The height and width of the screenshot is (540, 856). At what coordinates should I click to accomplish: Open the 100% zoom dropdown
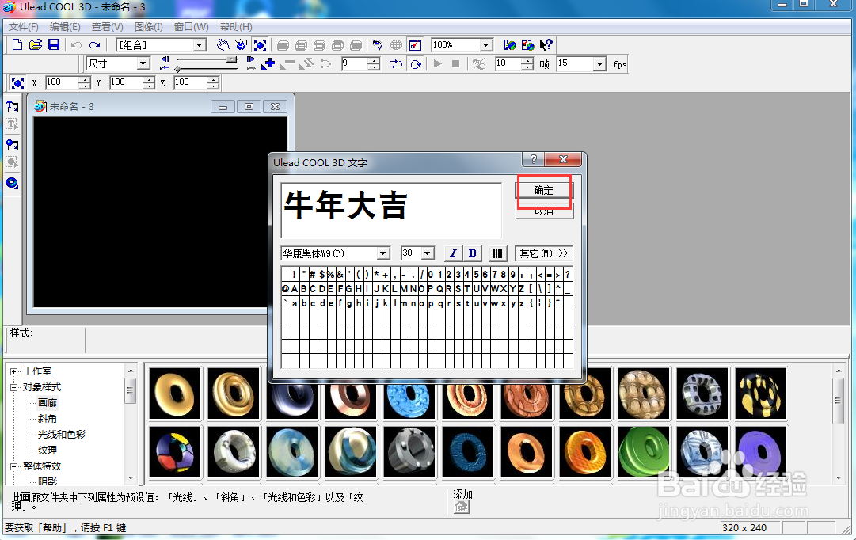tap(486, 45)
